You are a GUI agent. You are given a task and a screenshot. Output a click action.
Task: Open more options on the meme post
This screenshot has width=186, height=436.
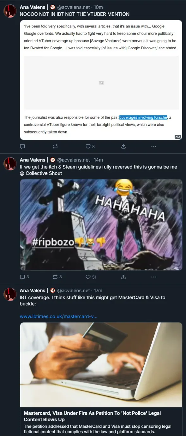coord(154,277)
